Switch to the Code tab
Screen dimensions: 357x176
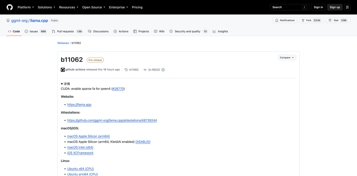pos(14,31)
